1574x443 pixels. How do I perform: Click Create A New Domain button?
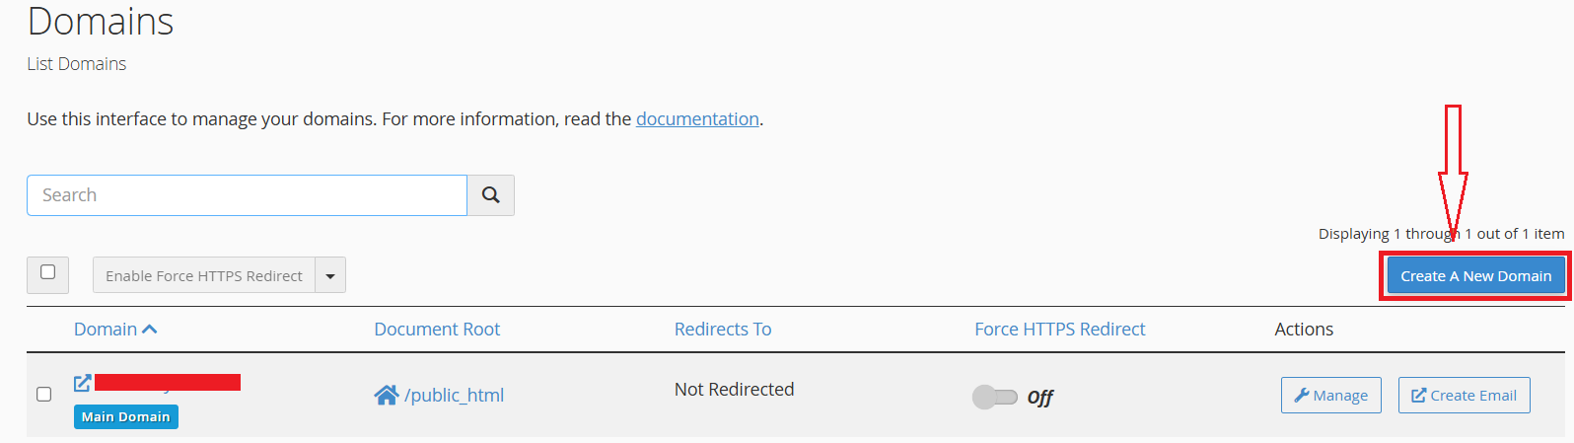coord(1475,276)
